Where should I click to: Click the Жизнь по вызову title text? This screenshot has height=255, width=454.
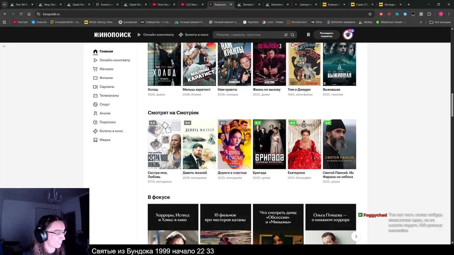click(266, 90)
